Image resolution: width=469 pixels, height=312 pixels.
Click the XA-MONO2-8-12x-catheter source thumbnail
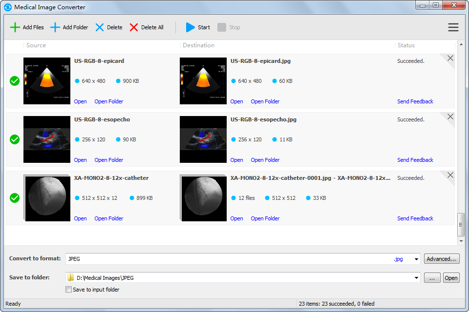47,198
